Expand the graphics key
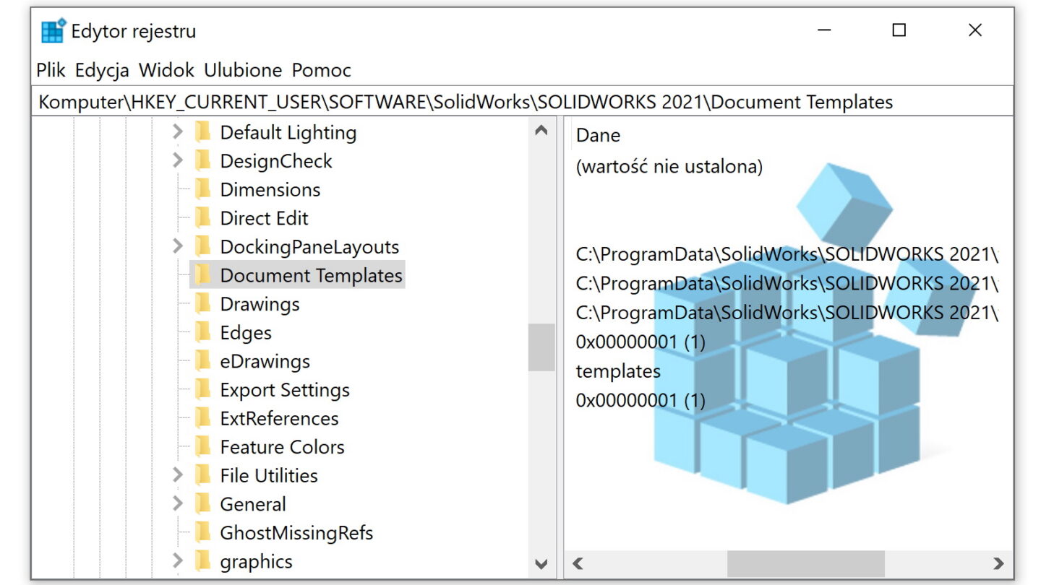 [x=178, y=561]
